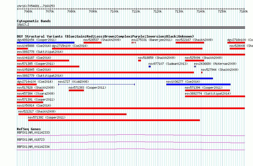Click the nsv1045888 (Coe2014) label
The height and width of the screenshot is (166, 253).
pos(34,46)
